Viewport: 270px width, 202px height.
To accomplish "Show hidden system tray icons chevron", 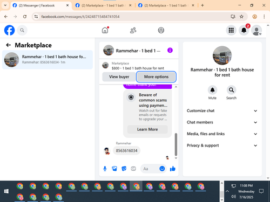I will 227,191.
